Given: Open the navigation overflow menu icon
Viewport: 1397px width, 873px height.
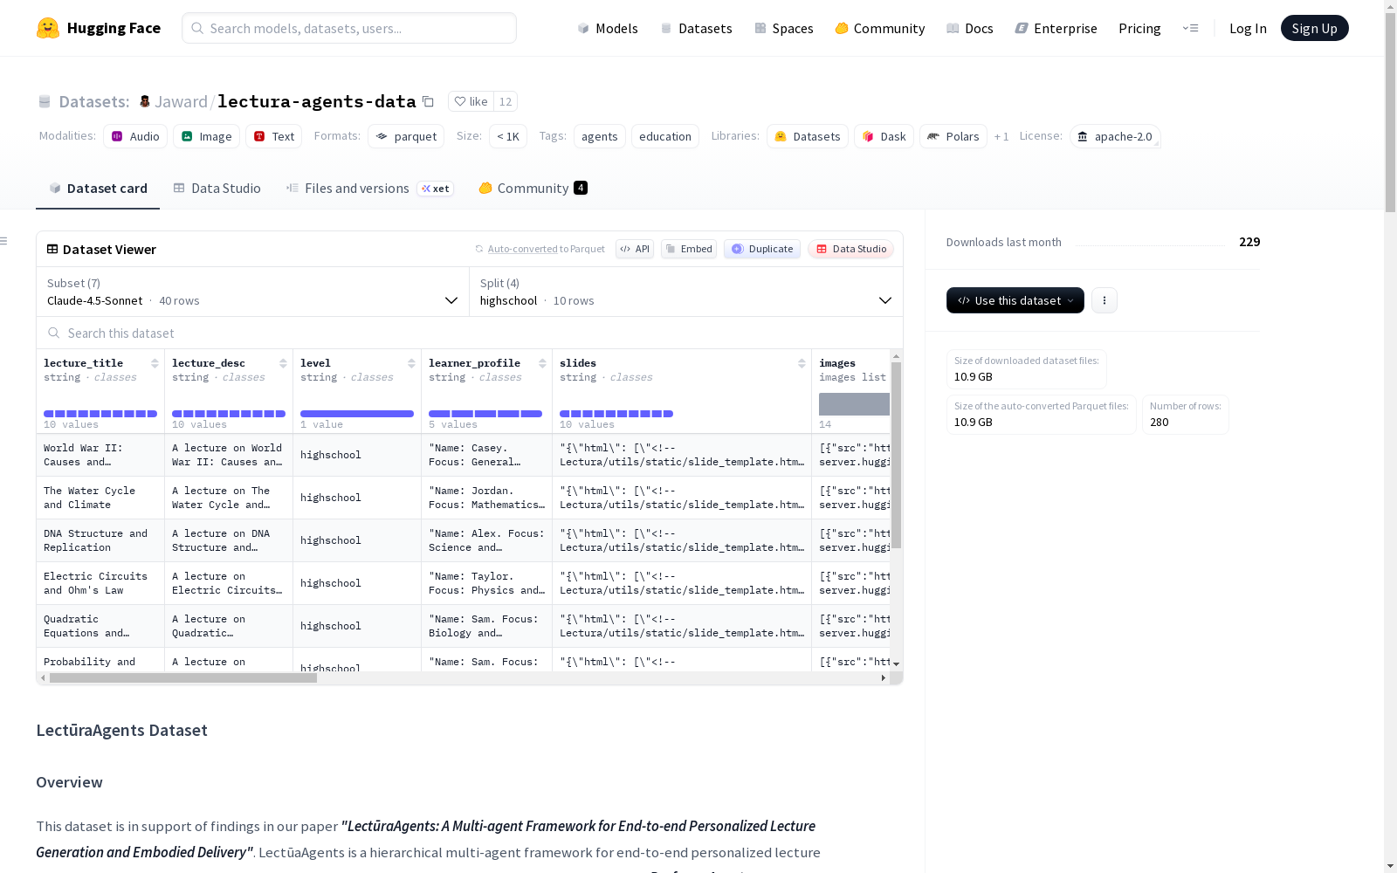Looking at the screenshot, I should tap(1190, 28).
